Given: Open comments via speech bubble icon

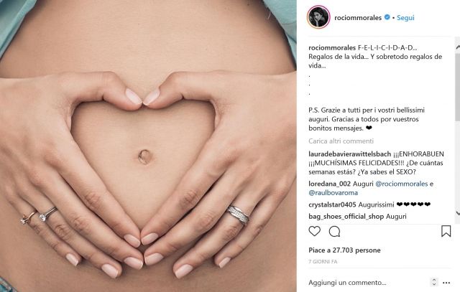Looking at the screenshot, I should click(334, 231).
